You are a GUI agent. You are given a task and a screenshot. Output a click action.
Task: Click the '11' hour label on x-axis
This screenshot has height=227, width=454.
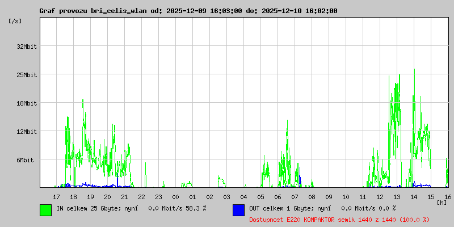[363, 197]
